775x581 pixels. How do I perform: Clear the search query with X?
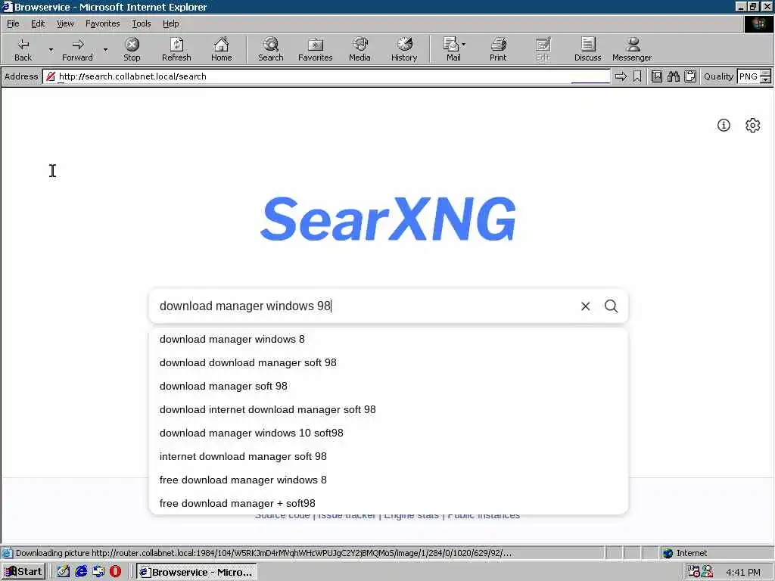(x=585, y=306)
